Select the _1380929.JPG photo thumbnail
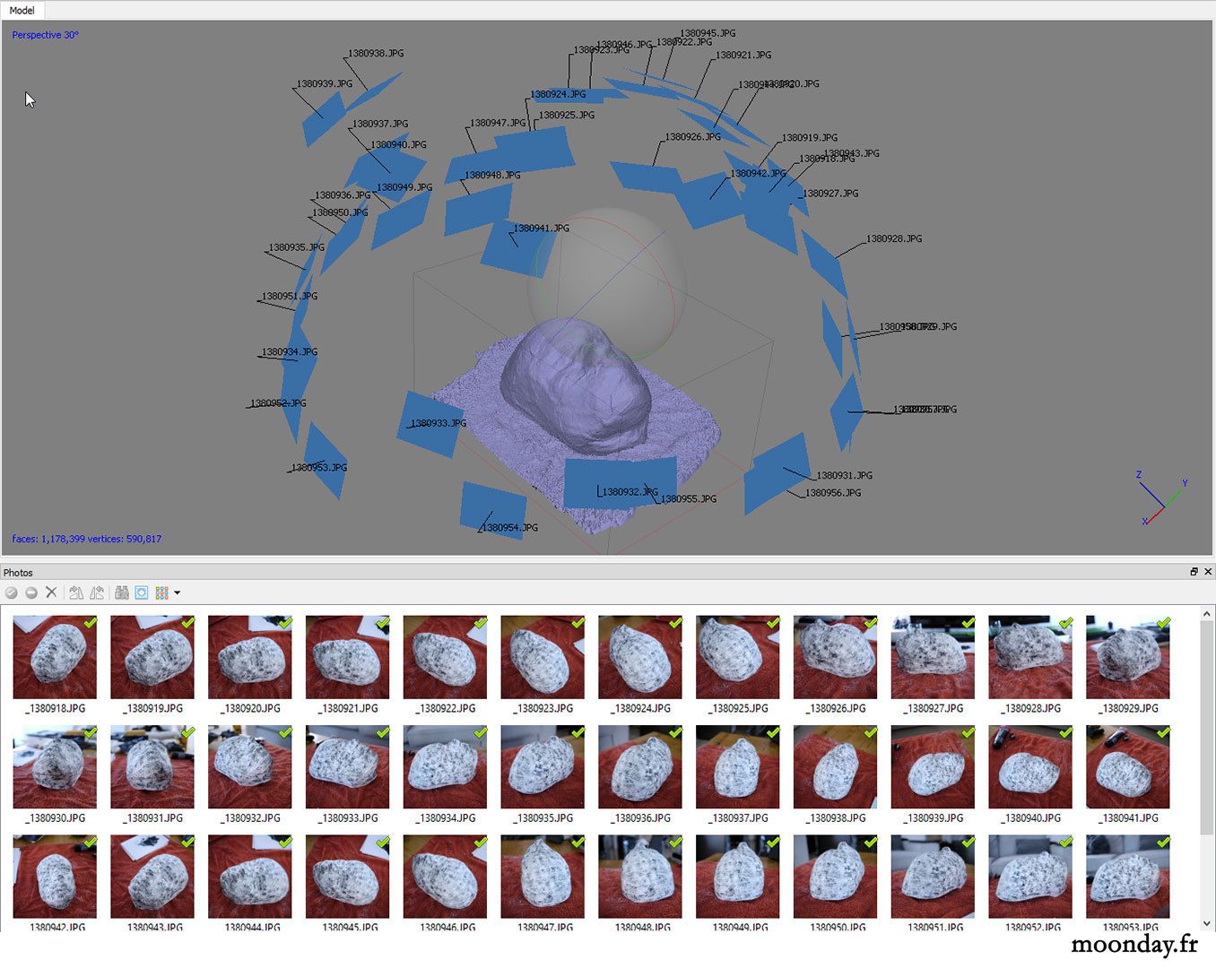This screenshot has height=968, width=1216. (1128, 657)
